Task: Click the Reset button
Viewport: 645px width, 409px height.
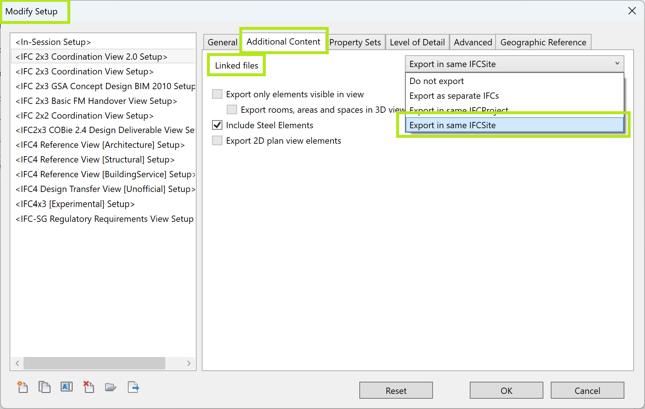Action: (396, 391)
